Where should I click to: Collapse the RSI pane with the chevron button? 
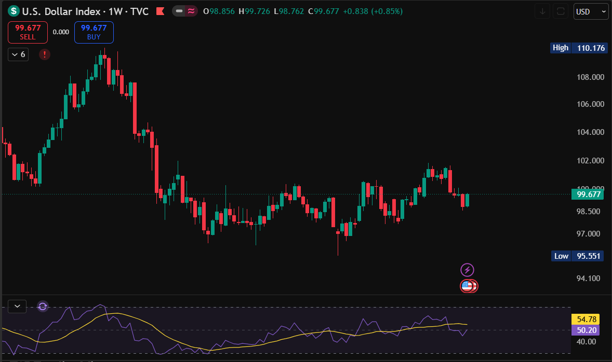point(17,307)
